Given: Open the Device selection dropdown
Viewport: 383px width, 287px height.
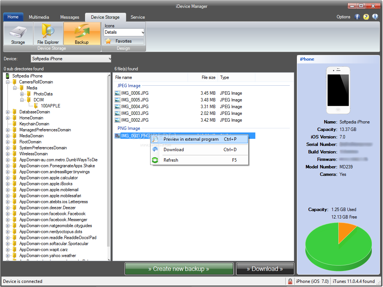Looking at the screenshot, I should 71,59.
